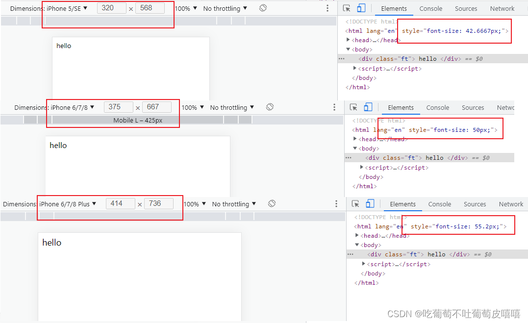Image resolution: width=528 pixels, height=323 pixels.
Task: Open iPhone 5/SE device dropdown
Action: pyautogui.click(x=67, y=8)
